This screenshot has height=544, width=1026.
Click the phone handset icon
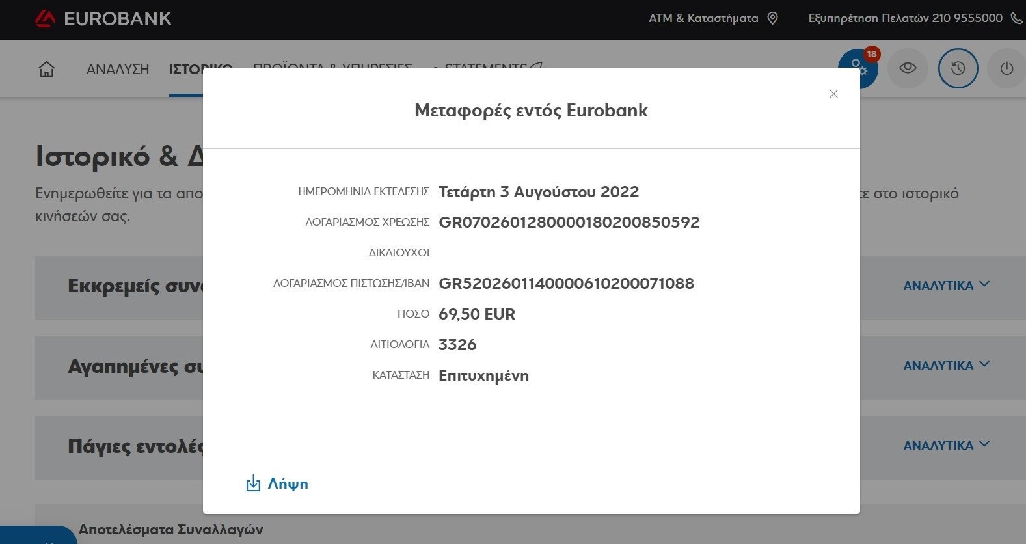click(1016, 18)
